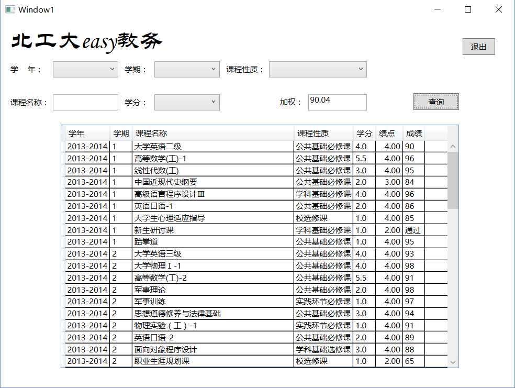Viewport: 515px width, 388px height.
Task: Sort by the 课程名称 column header
Action: click(x=213, y=134)
